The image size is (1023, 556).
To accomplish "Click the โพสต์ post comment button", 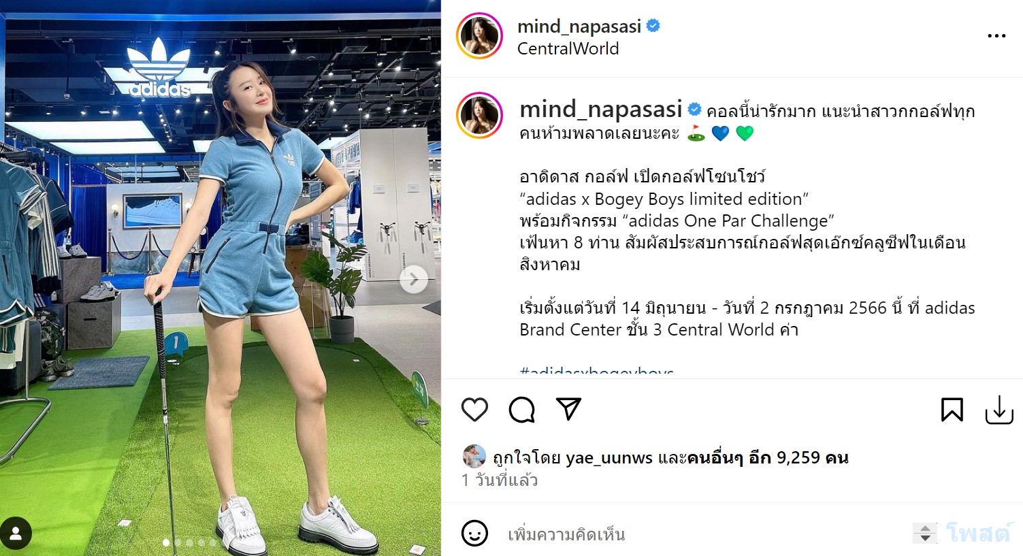I will tap(978, 533).
